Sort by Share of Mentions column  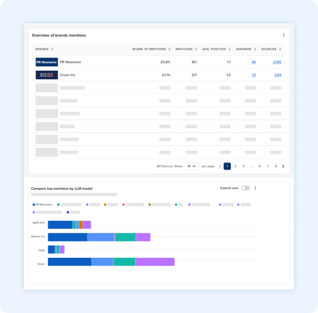(170, 49)
